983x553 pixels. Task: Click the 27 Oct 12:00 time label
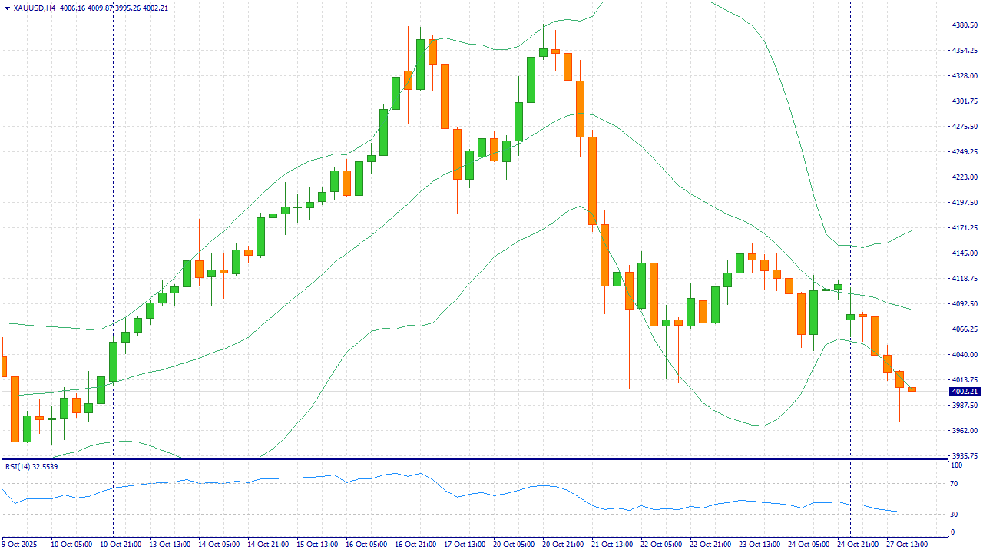tap(906, 545)
